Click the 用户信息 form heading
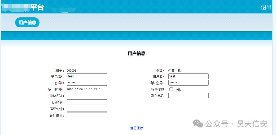Viewport: 276px width, 135px height. pyautogui.click(x=137, y=53)
